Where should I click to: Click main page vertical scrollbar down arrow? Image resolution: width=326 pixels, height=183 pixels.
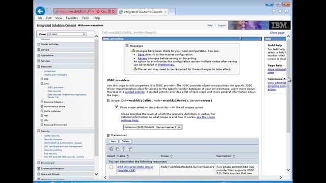[288, 170]
